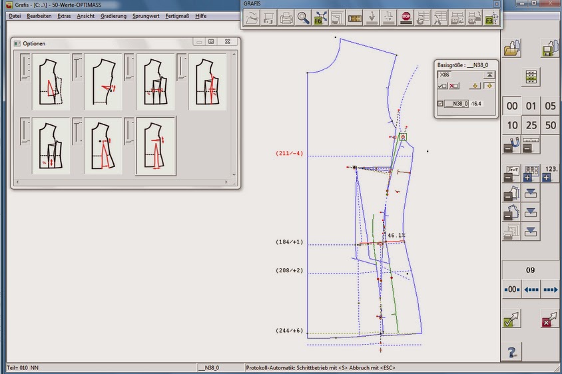
Task: Click the F6 fit-to-view icon
Action: [x=320, y=17]
